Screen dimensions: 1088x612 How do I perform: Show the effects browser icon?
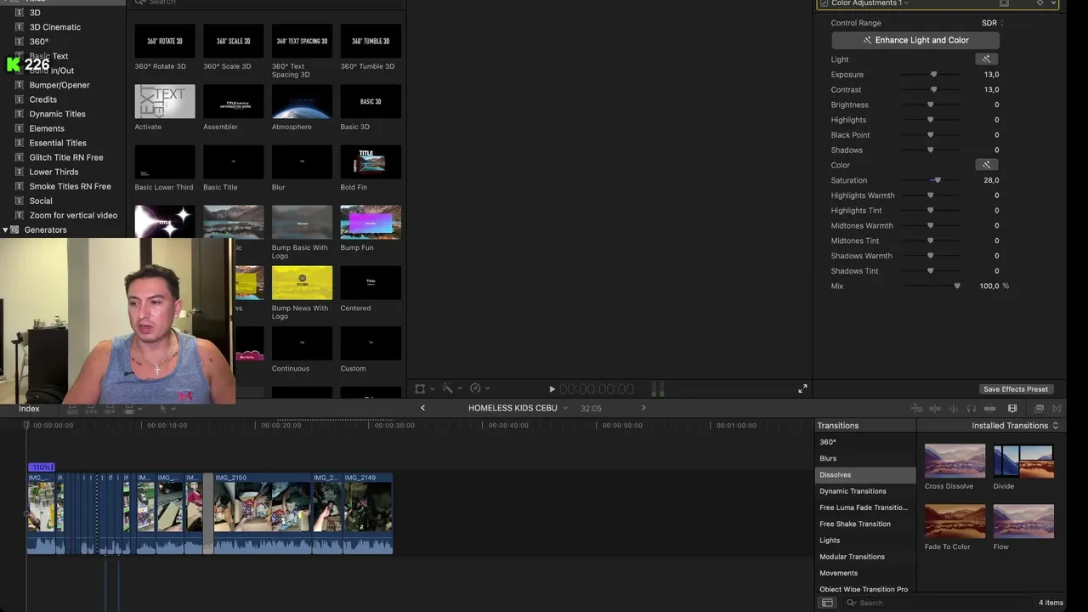coord(1039,409)
